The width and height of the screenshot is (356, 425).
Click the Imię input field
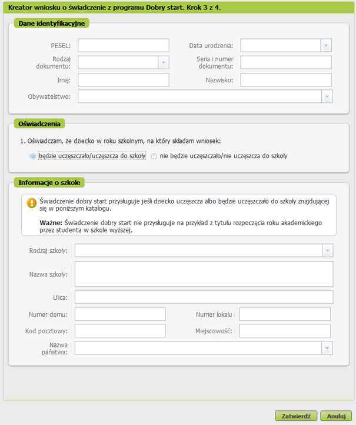124,80
